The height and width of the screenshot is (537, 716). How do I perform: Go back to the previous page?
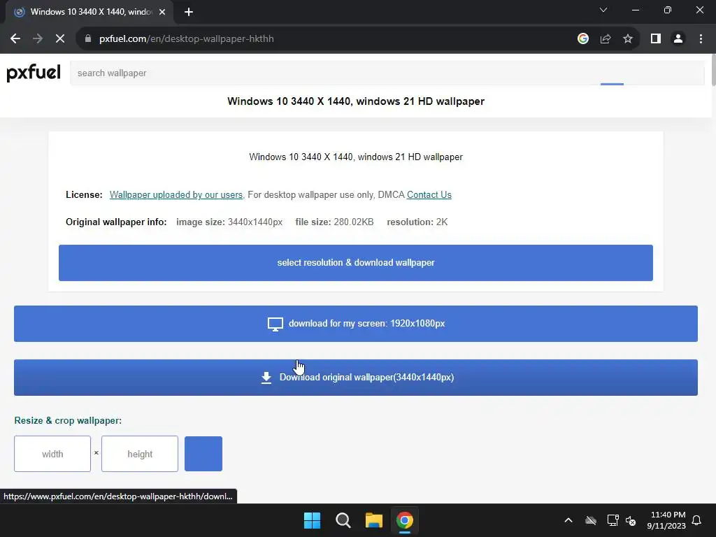15,39
